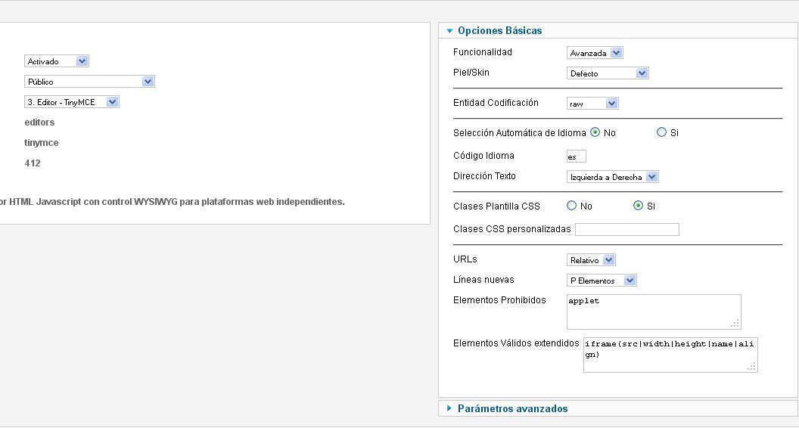The height and width of the screenshot is (428, 799).
Task: Open the Líneas nuevas dropdown showing P Elementos
Action: pos(602,281)
